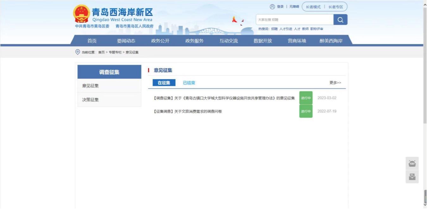Expand the 更多>> link

(x=335, y=83)
